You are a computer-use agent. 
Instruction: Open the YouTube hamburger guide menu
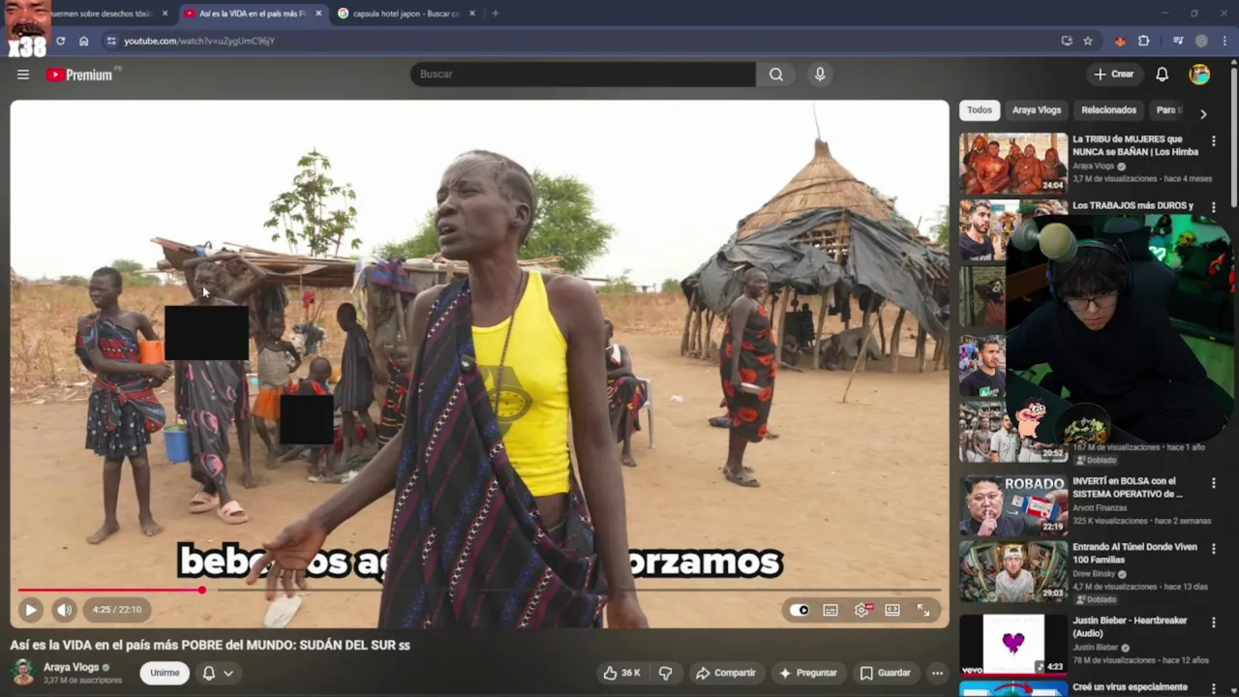pyautogui.click(x=23, y=75)
